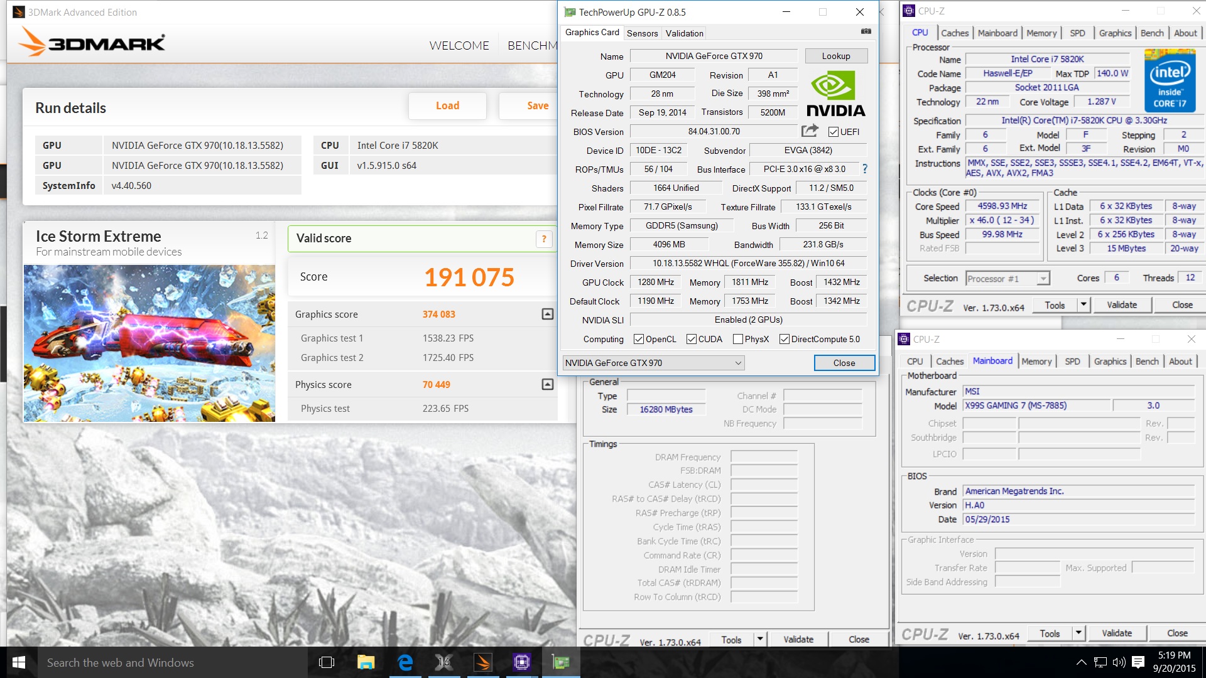Viewport: 1206px width, 678px height.
Task: Open the NVIDIA GeForce GTX 970 GPU dropdown
Action: (x=654, y=363)
